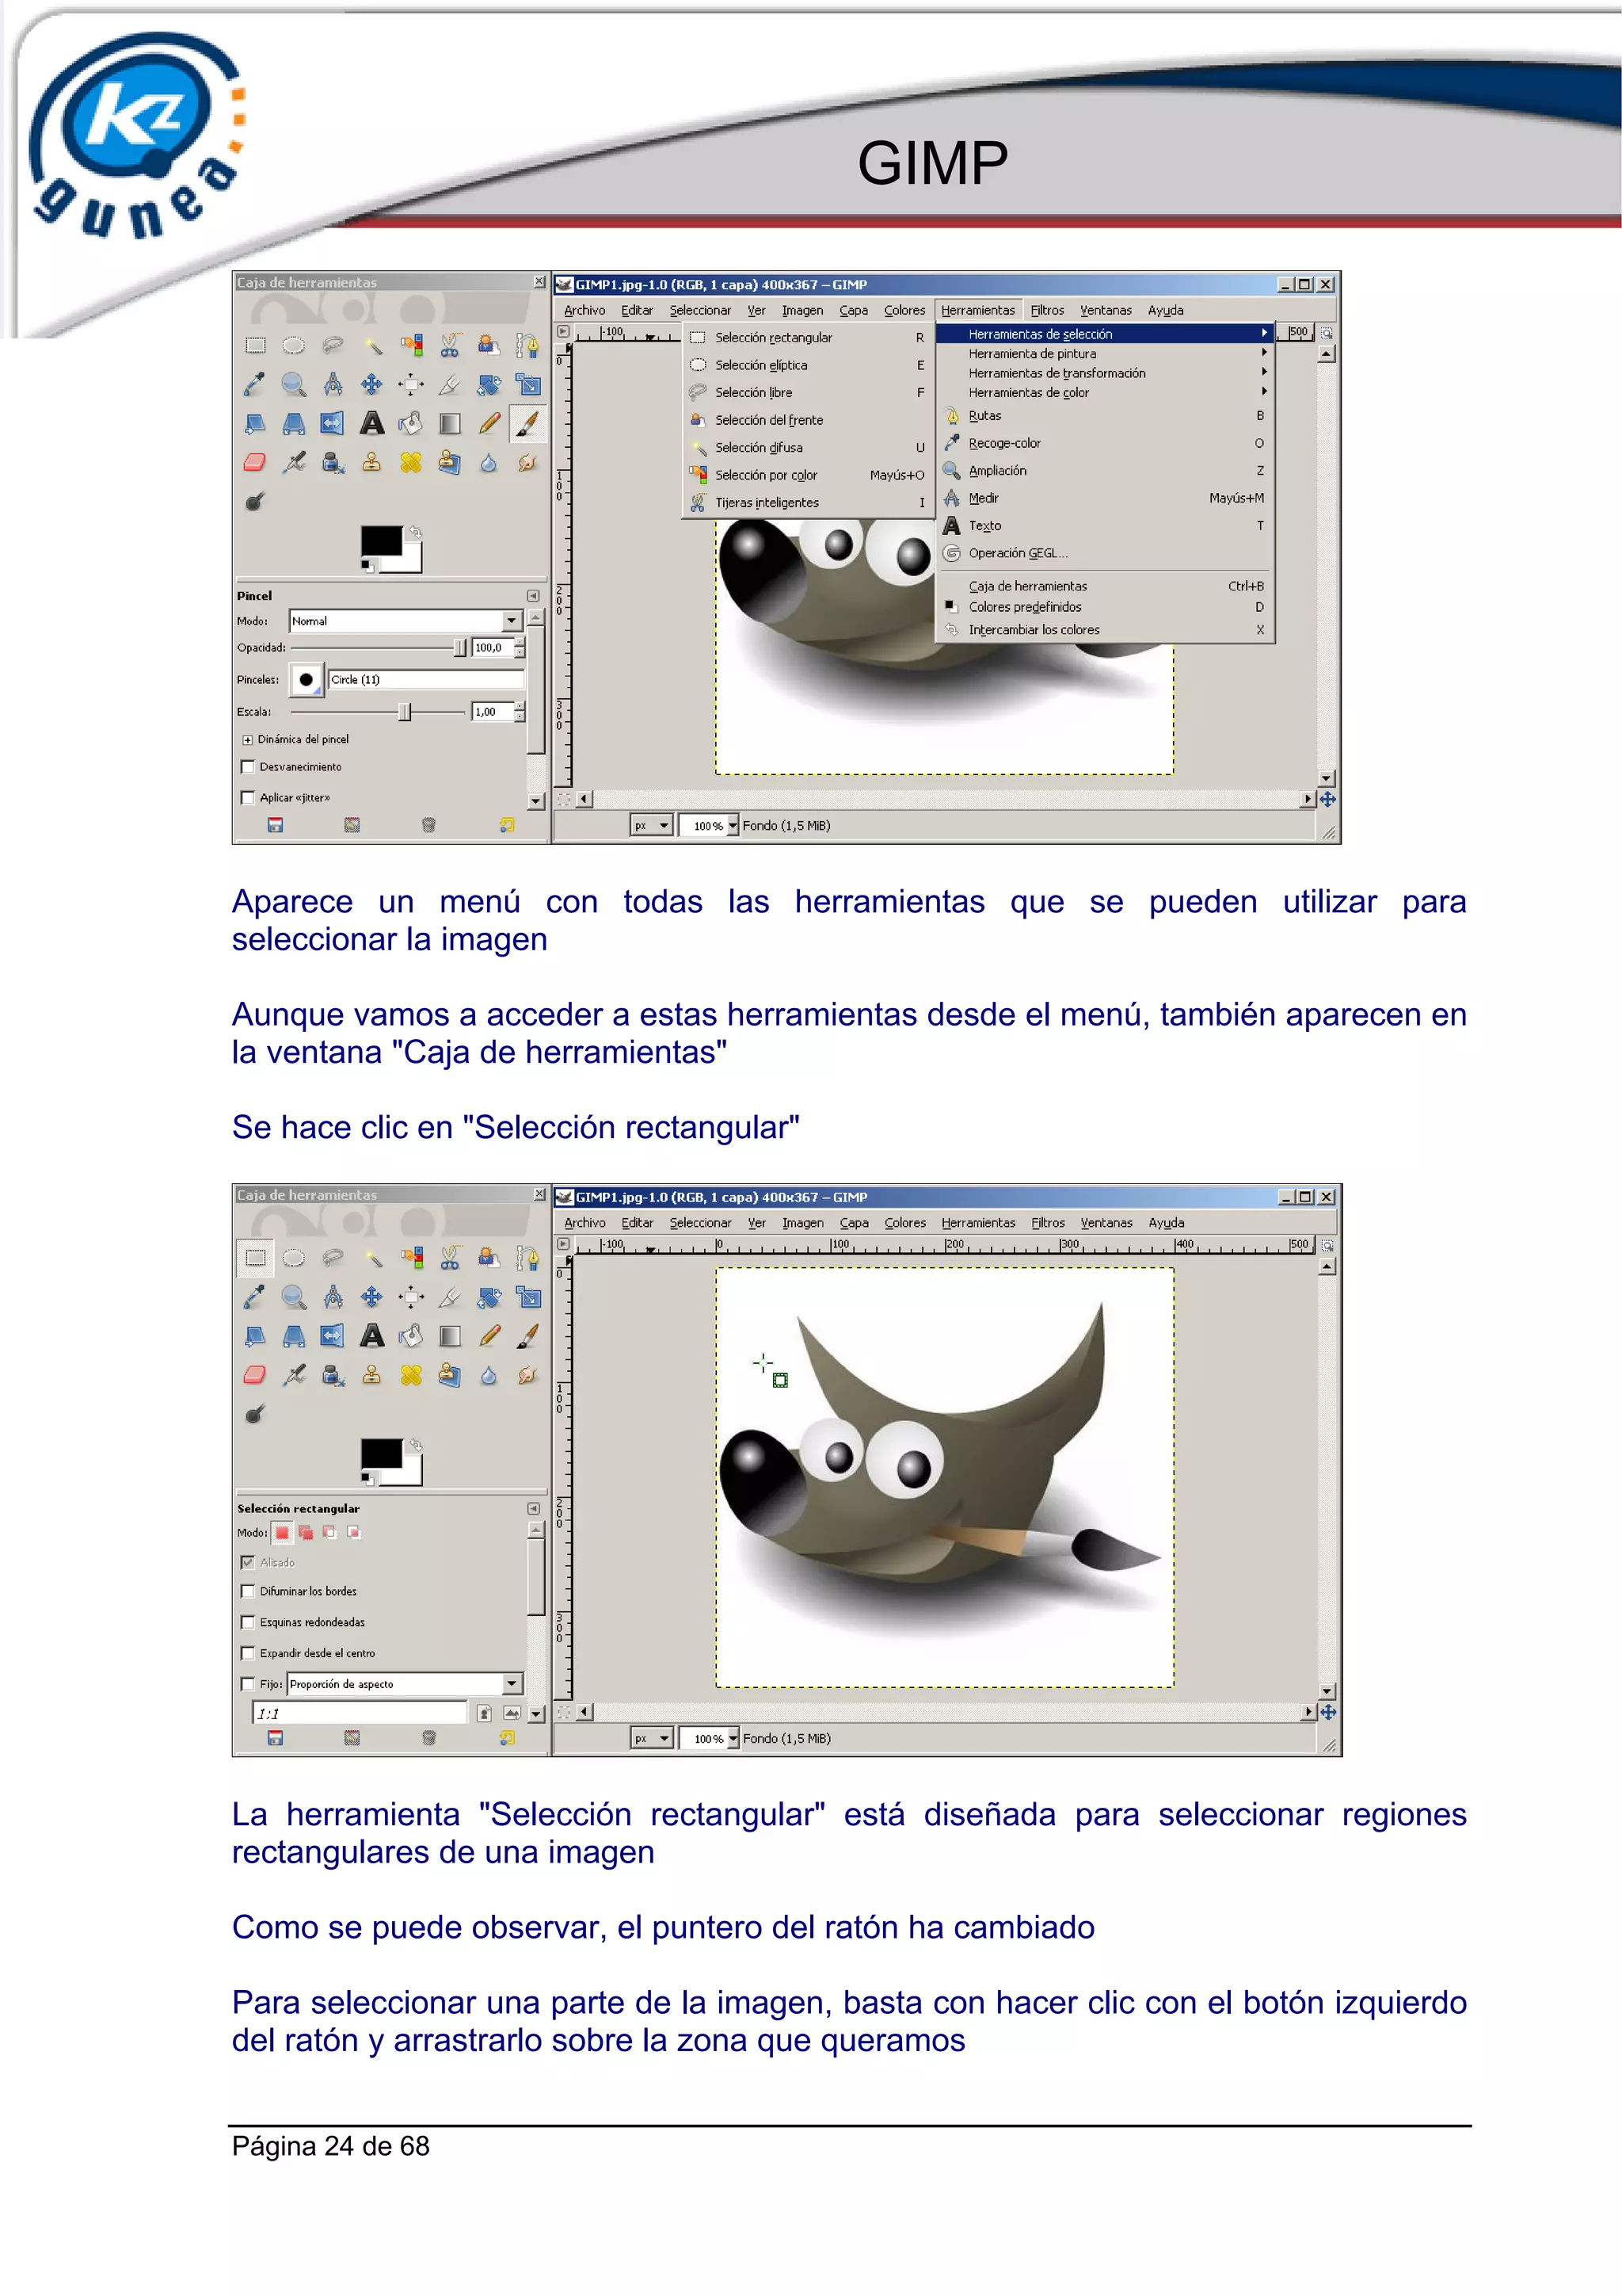This screenshot has height=2296, width=1622.
Task: Pick Color Picker tool in upper toolbox
Action: pos(256,385)
